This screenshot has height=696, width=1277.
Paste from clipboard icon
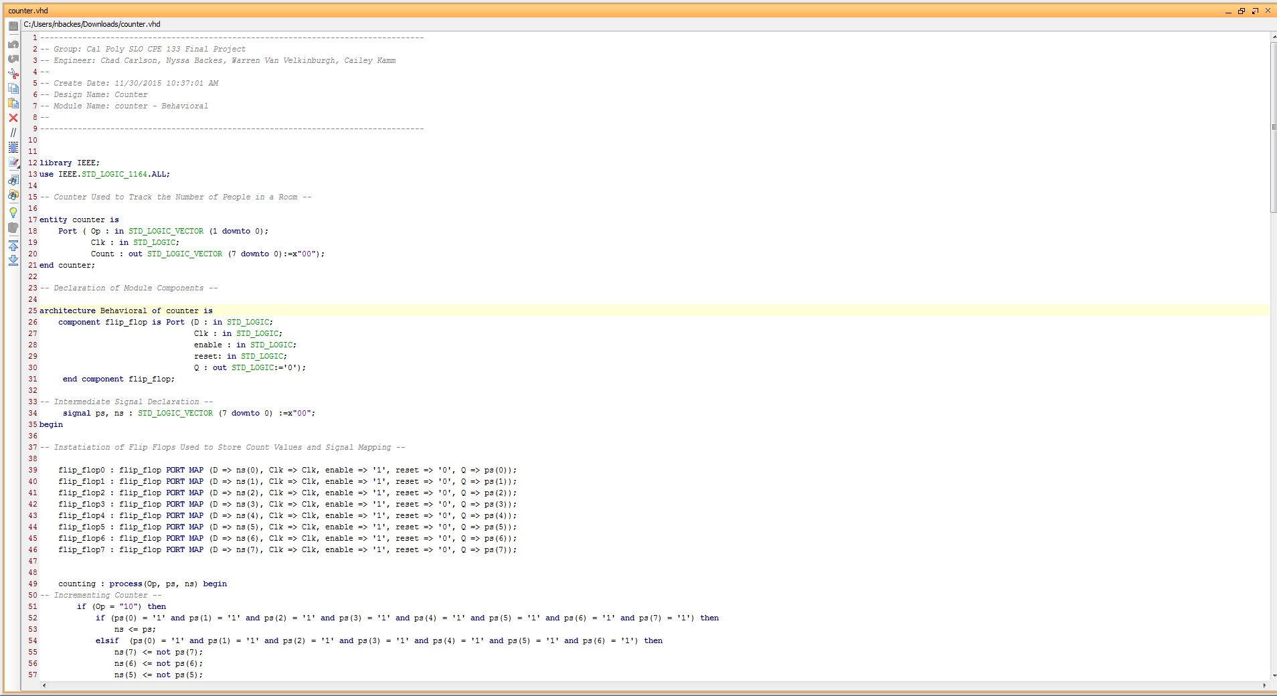13,103
